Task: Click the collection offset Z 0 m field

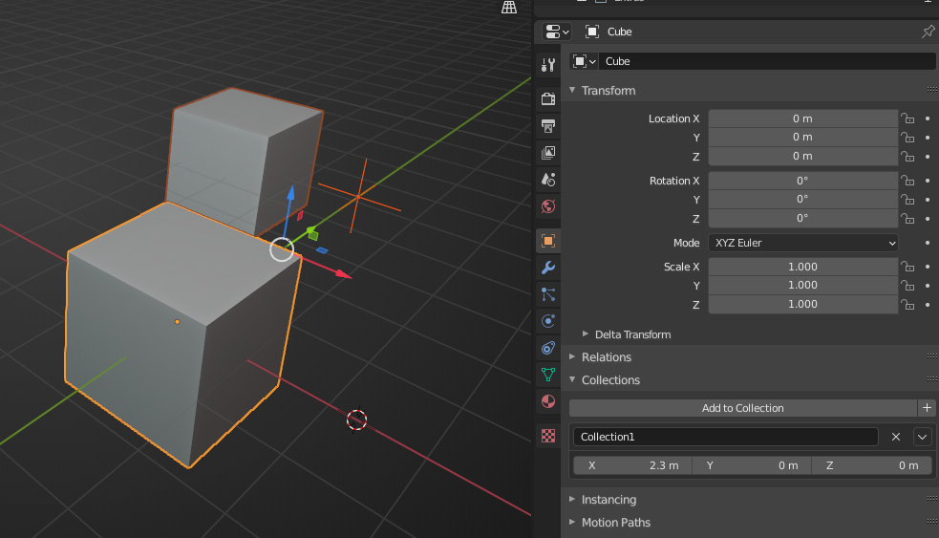Action: (x=872, y=465)
